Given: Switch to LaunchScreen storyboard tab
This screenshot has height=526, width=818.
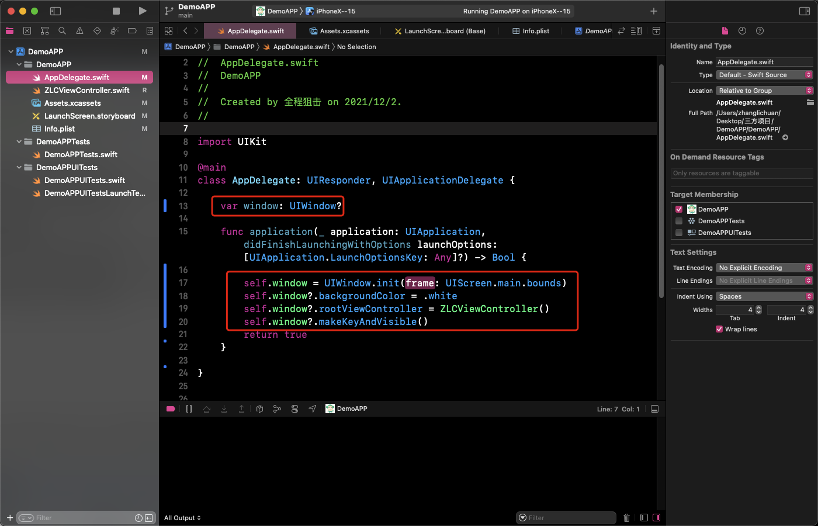Looking at the screenshot, I should pos(440,31).
